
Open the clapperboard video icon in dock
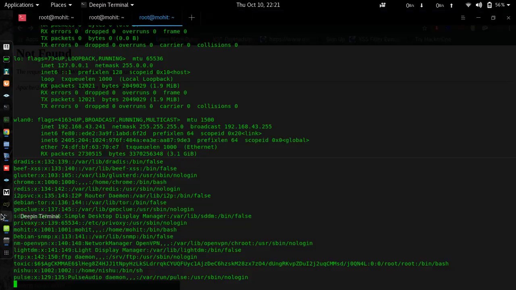6,240
